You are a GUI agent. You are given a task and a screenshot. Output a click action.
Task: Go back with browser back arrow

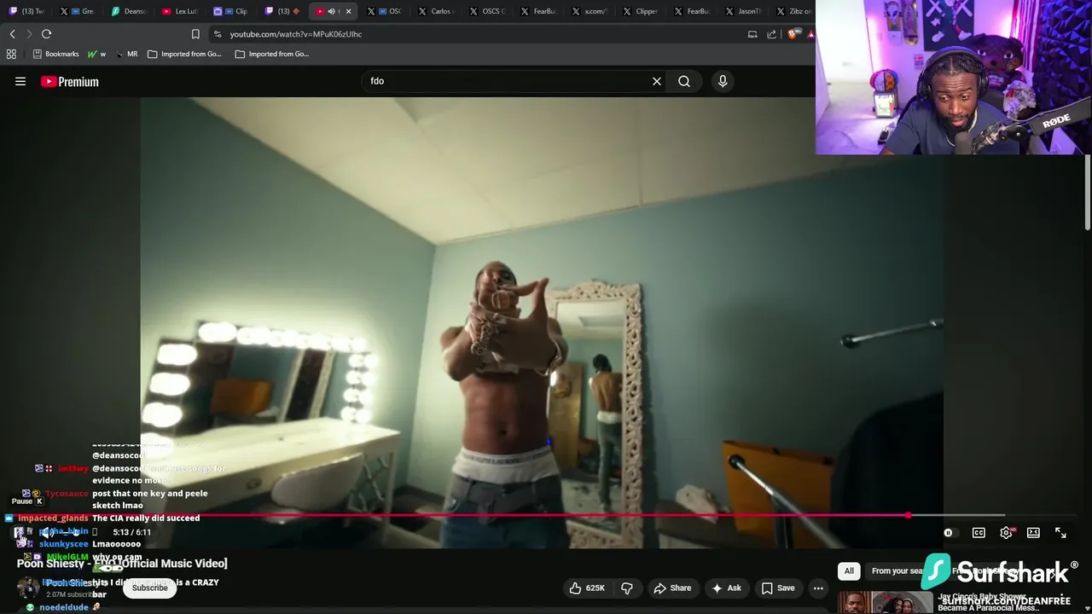pyautogui.click(x=12, y=34)
